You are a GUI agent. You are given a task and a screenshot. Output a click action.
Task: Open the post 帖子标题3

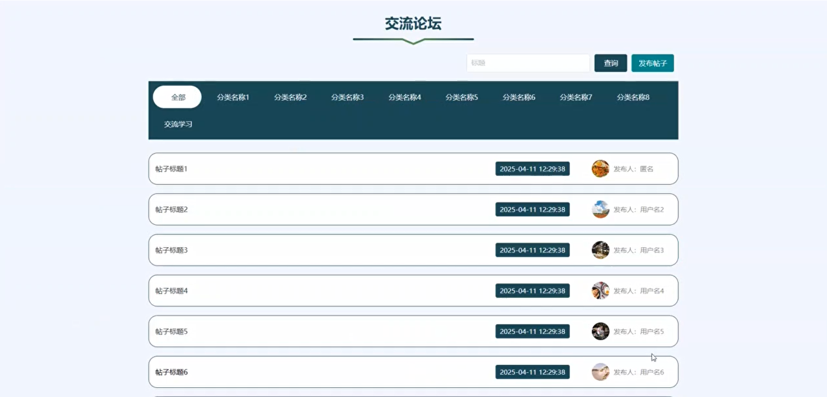(x=171, y=250)
